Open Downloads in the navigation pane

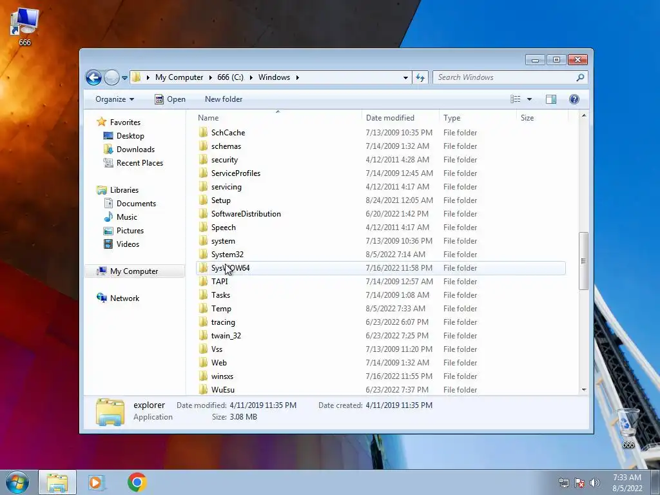click(135, 150)
